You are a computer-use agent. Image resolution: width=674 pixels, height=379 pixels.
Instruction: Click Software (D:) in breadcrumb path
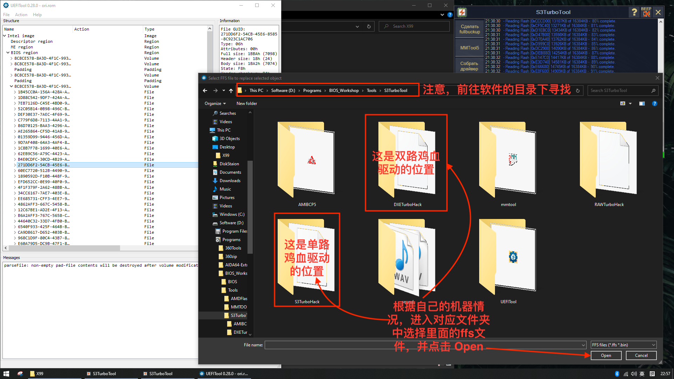point(283,91)
